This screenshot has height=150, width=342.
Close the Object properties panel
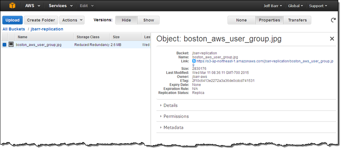(x=332, y=39)
